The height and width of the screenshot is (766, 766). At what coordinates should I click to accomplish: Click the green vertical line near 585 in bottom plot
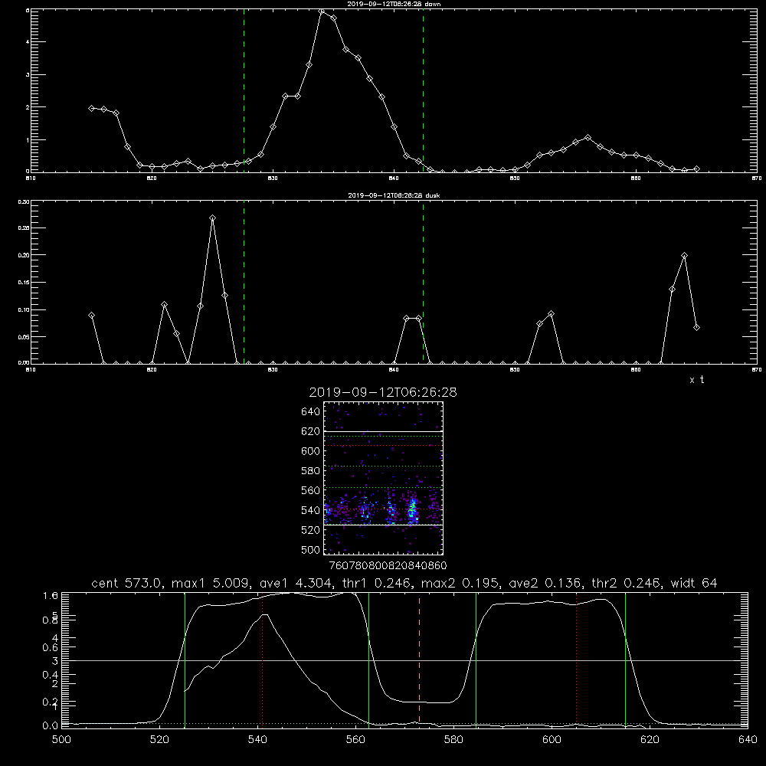(476, 660)
